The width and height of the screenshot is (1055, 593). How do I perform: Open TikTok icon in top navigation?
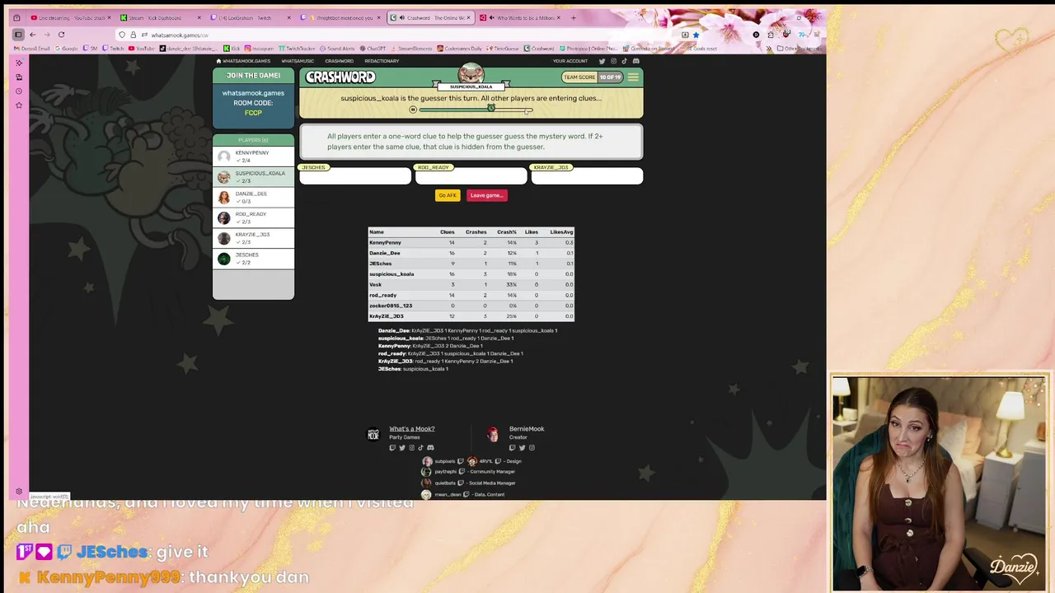624,61
